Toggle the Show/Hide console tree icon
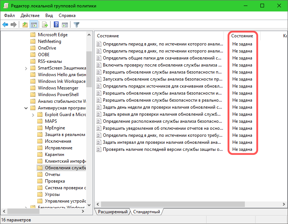Viewport: 288px width, 224px height. point(34,25)
